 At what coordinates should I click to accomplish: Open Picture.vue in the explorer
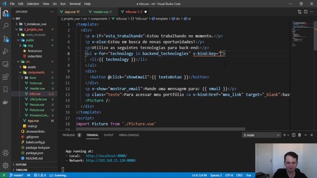pos(37,110)
